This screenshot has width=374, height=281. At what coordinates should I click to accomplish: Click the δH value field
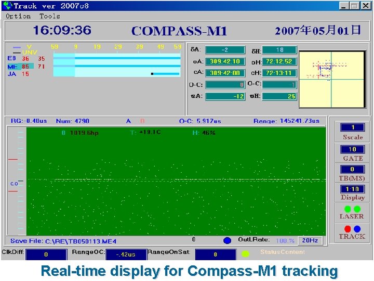(279, 50)
